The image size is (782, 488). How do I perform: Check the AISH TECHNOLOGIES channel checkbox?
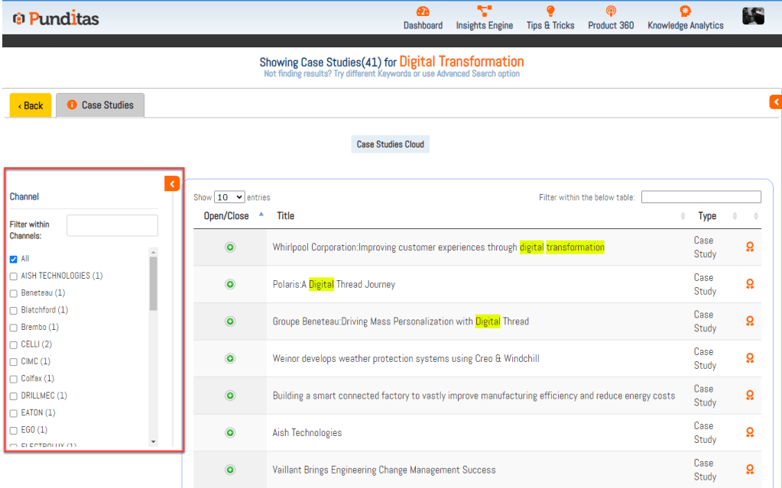[13, 276]
